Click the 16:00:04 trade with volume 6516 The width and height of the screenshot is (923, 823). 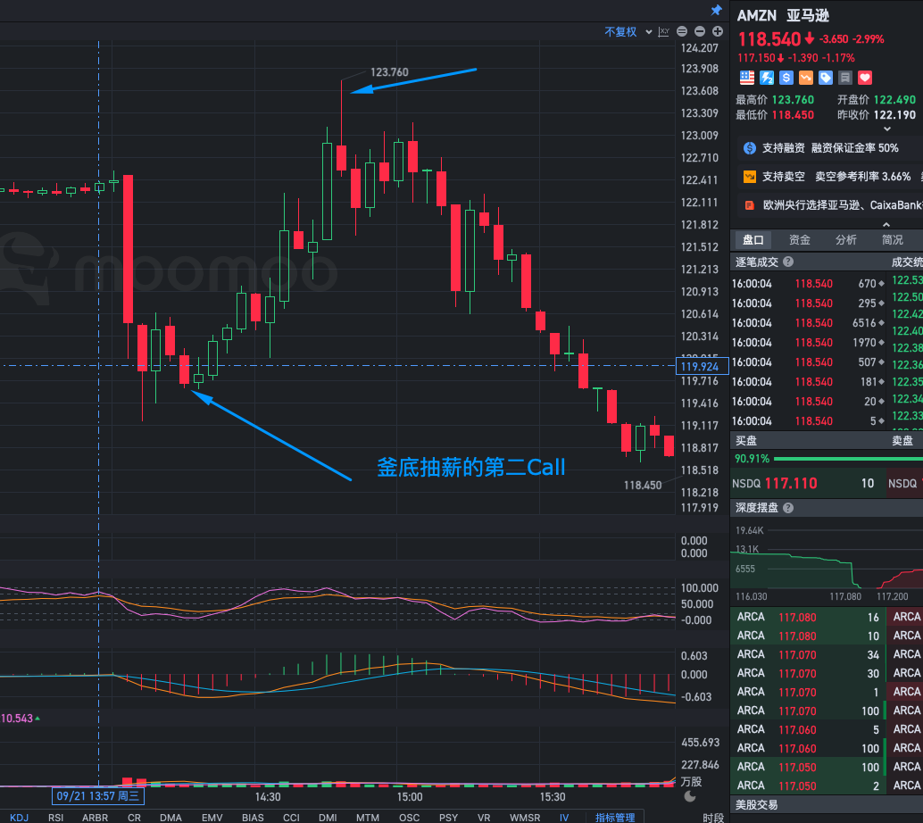pyautogui.click(x=807, y=322)
